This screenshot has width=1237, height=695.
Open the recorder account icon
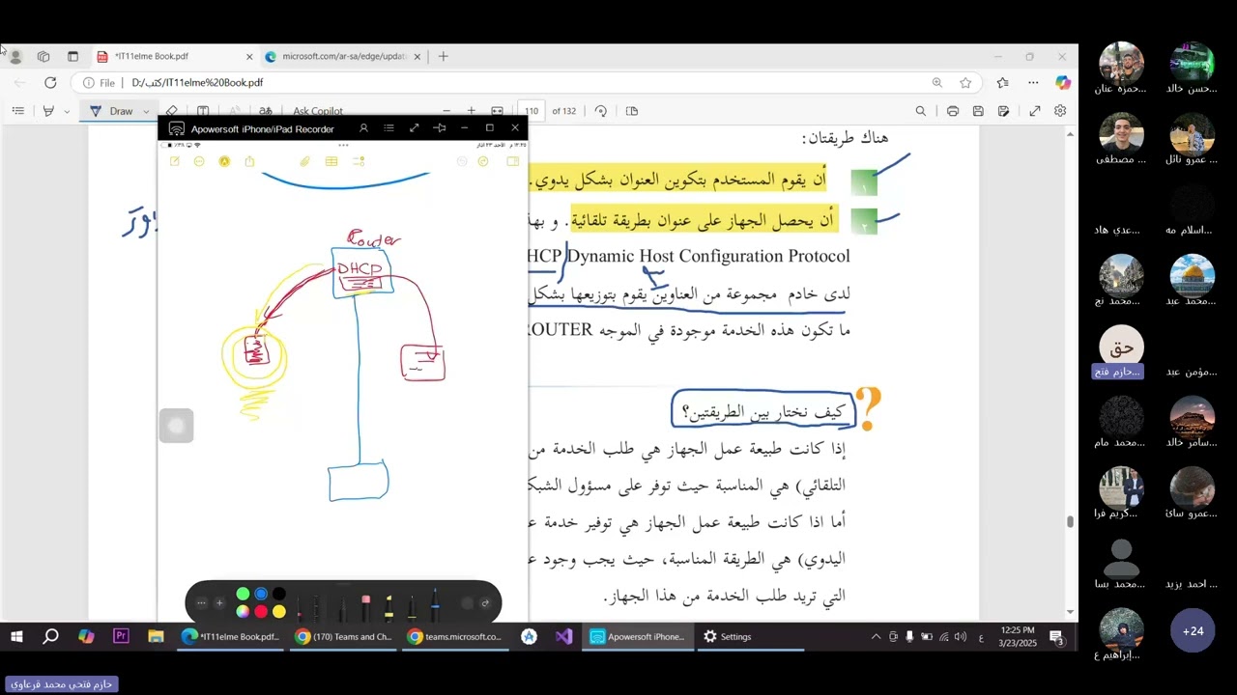pyautogui.click(x=363, y=128)
